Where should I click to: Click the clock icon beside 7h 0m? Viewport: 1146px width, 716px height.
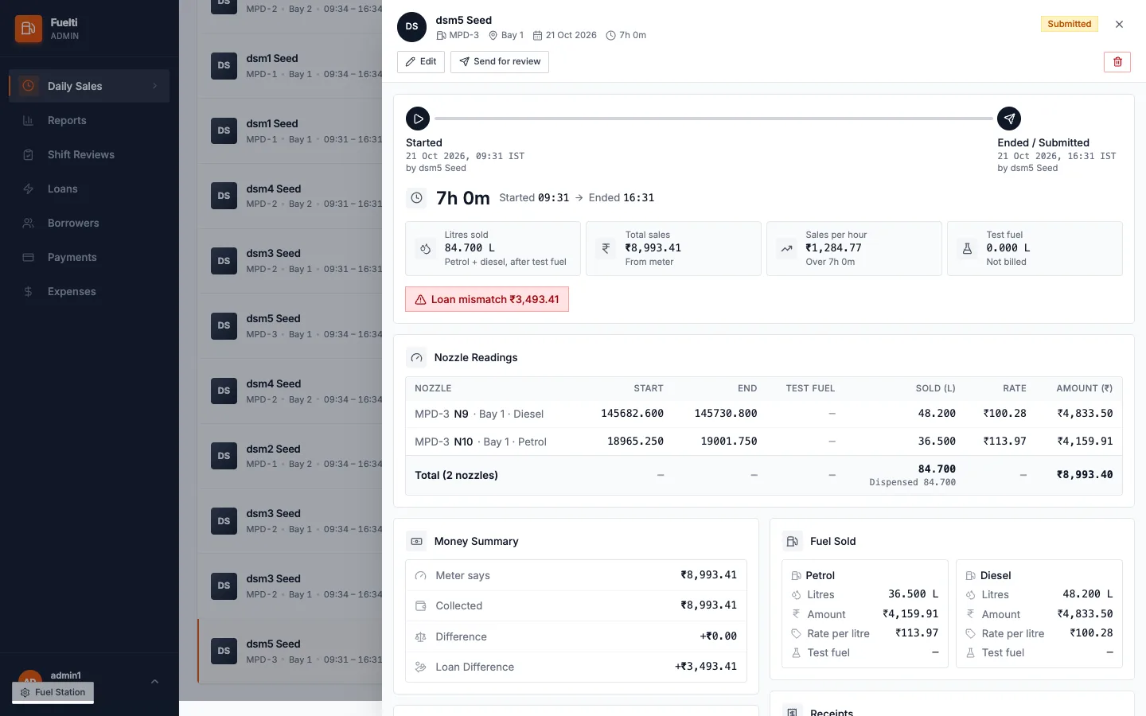pyautogui.click(x=417, y=198)
